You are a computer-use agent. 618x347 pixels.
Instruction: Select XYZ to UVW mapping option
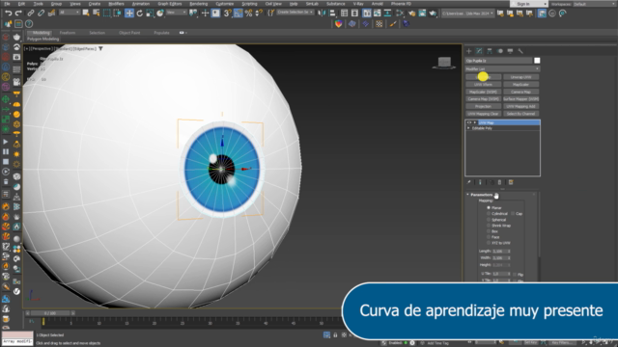coord(489,243)
